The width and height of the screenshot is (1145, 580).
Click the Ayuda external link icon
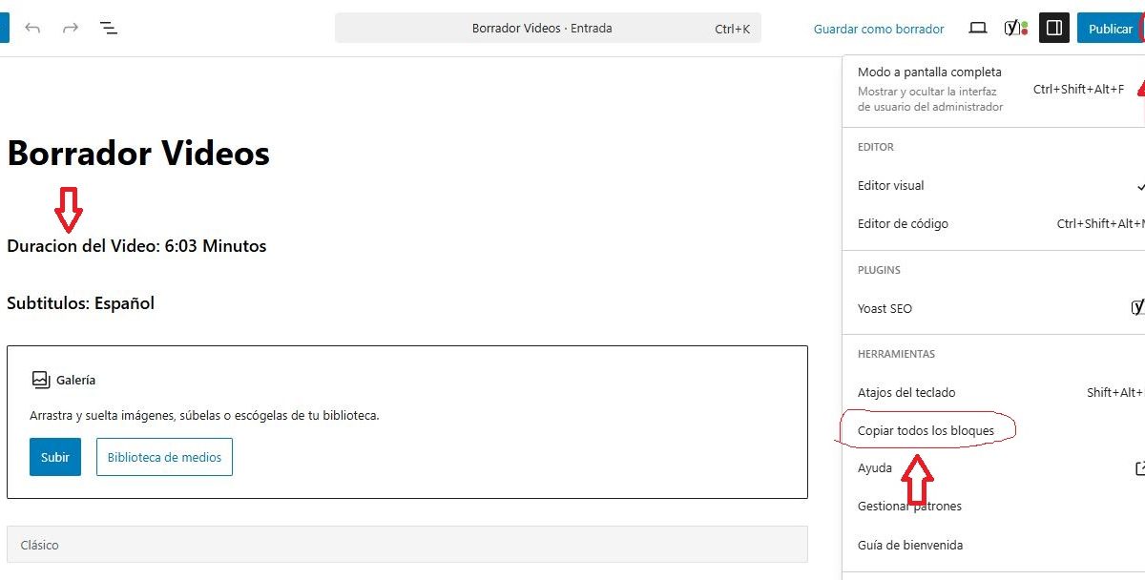1138,468
